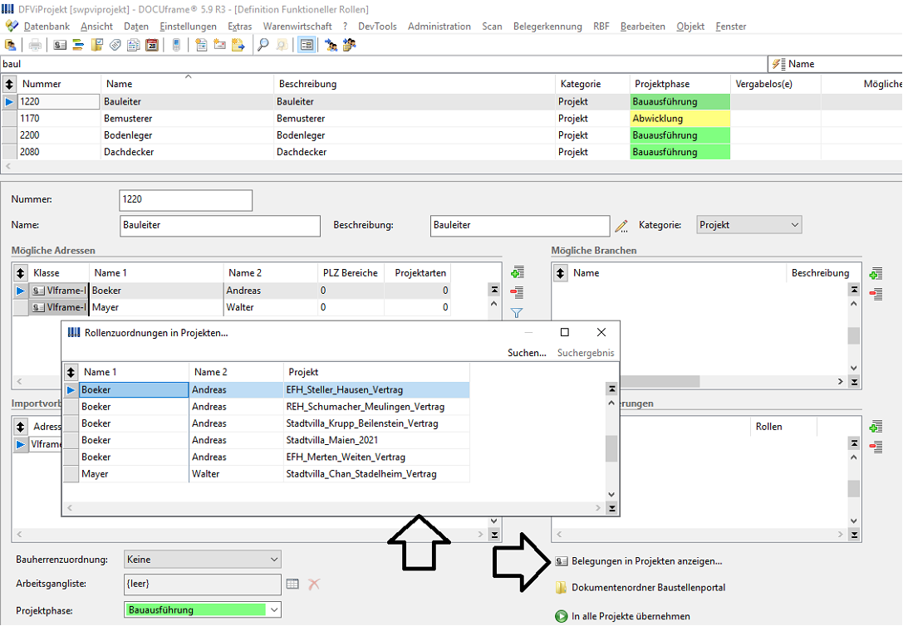The image size is (903, 626).
Task: Click the printer icon in the toolbar
Action: pyautogui.click(x=35, y=45)
